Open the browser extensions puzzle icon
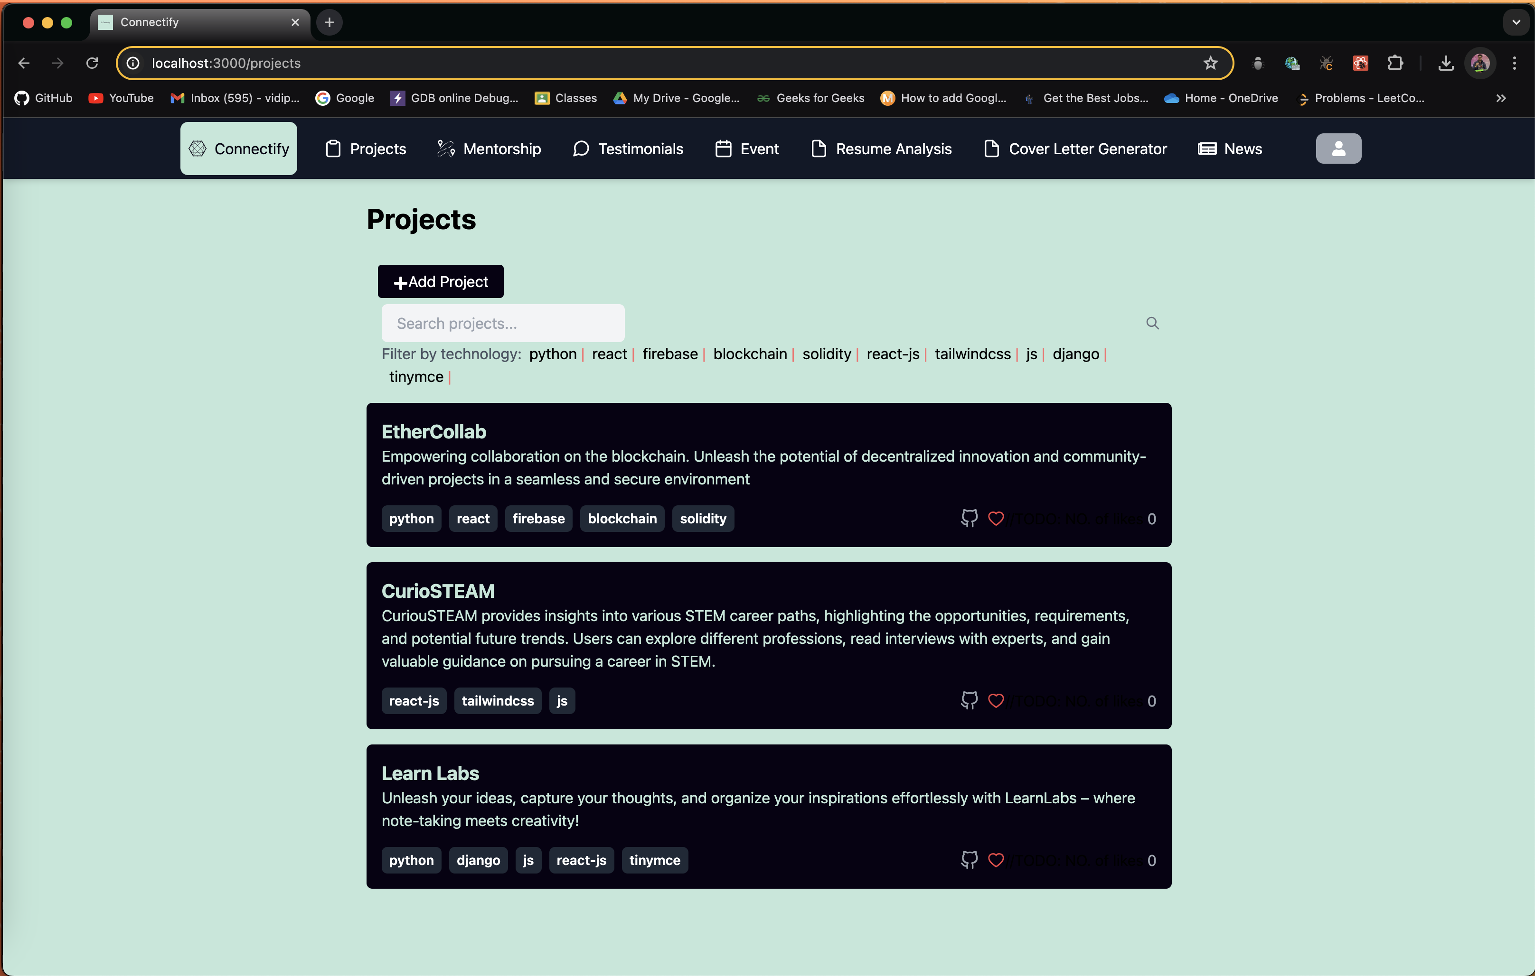 (x=1395, y=63)
